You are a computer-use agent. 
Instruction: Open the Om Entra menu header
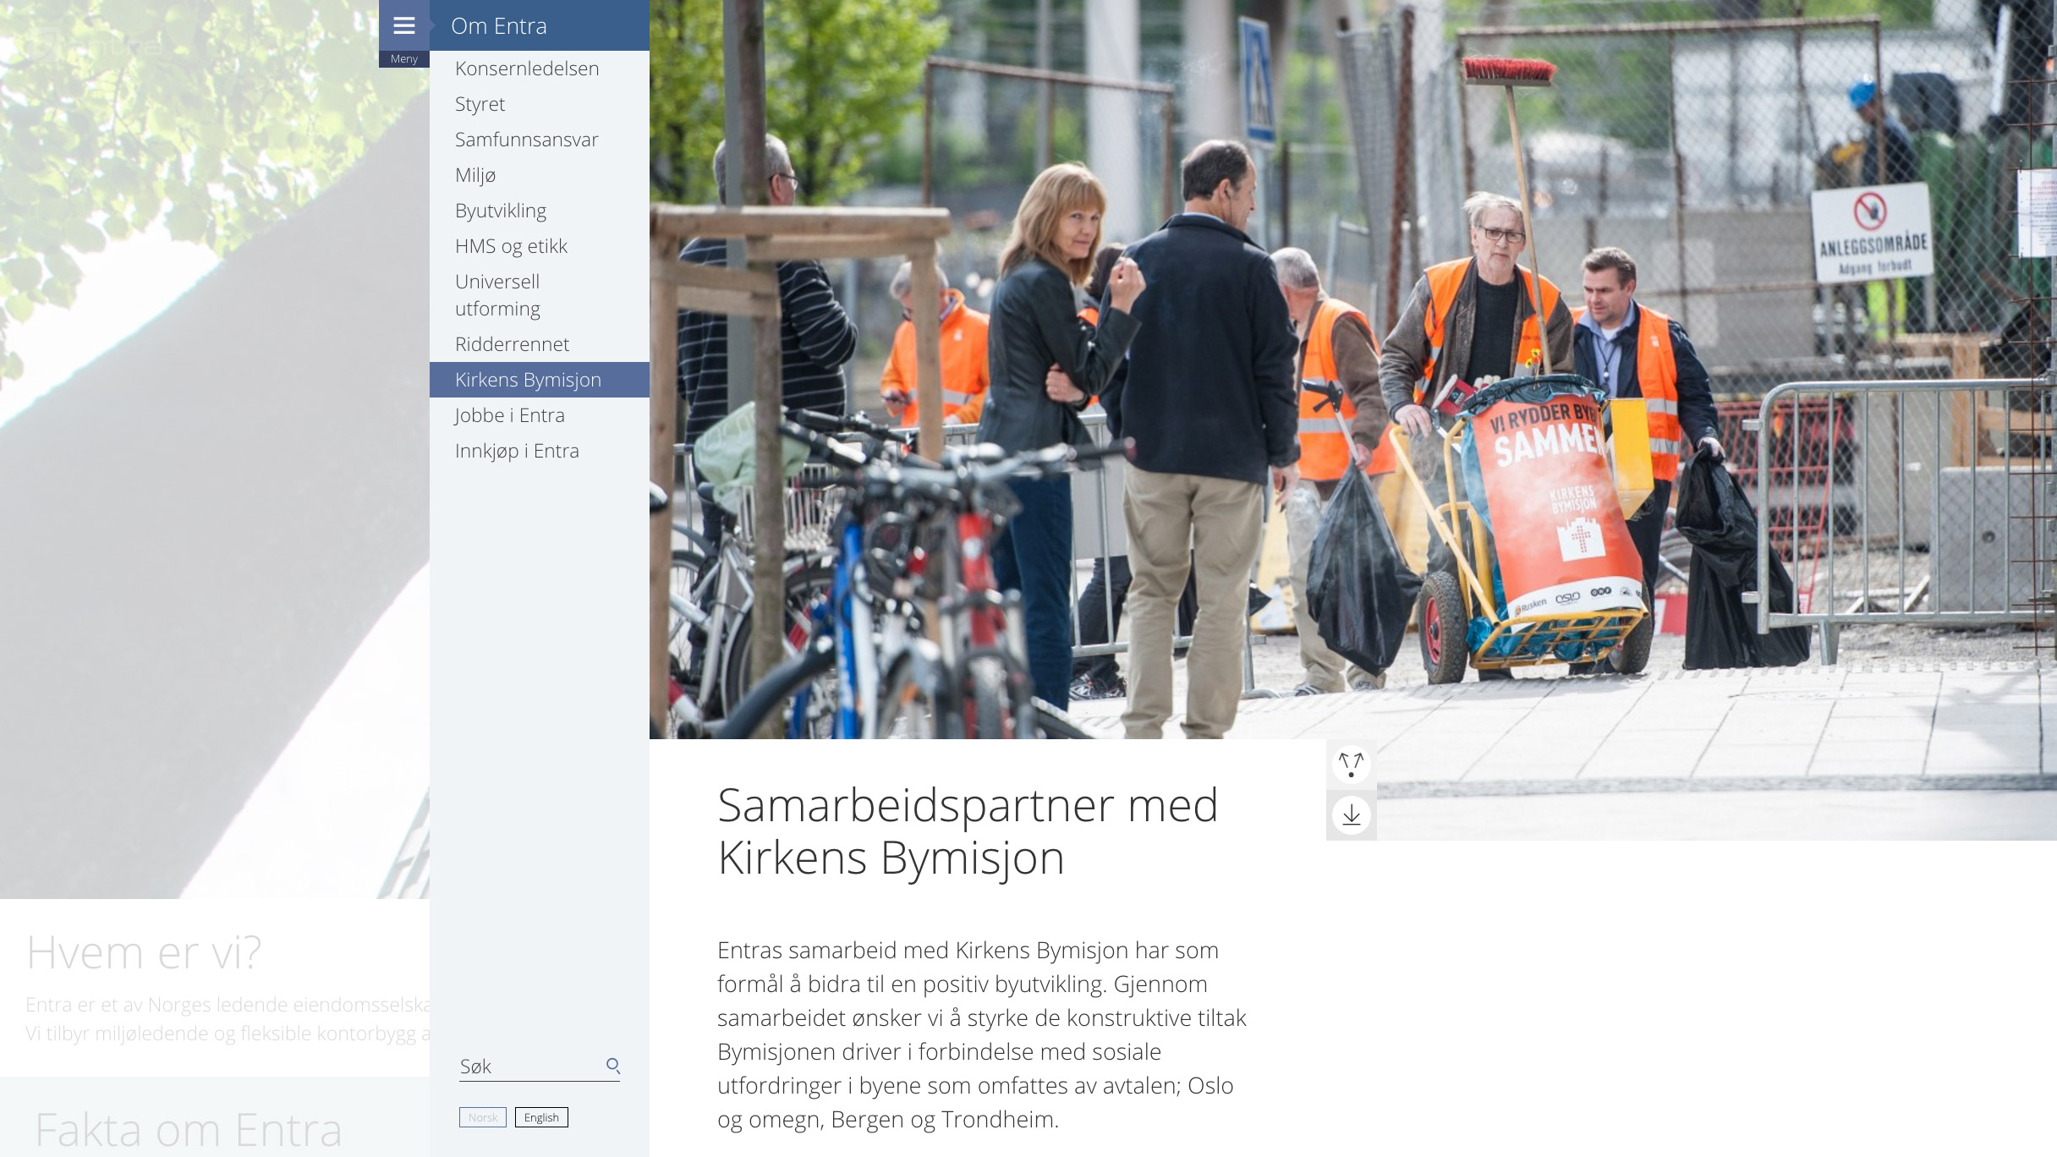pyautogui.click(x=540, y=25)
